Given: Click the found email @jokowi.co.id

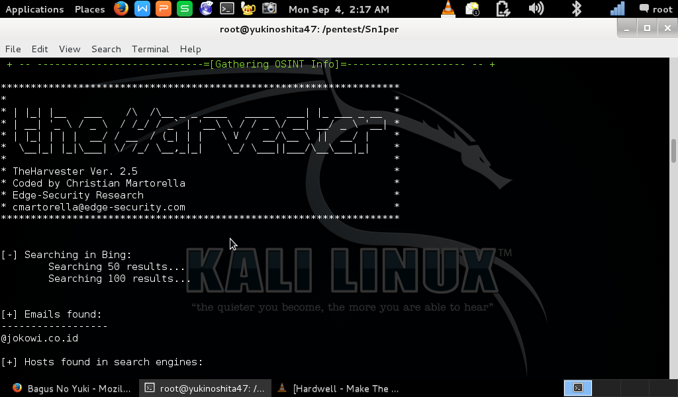Looking at the screenshot, I should [39, 338].
